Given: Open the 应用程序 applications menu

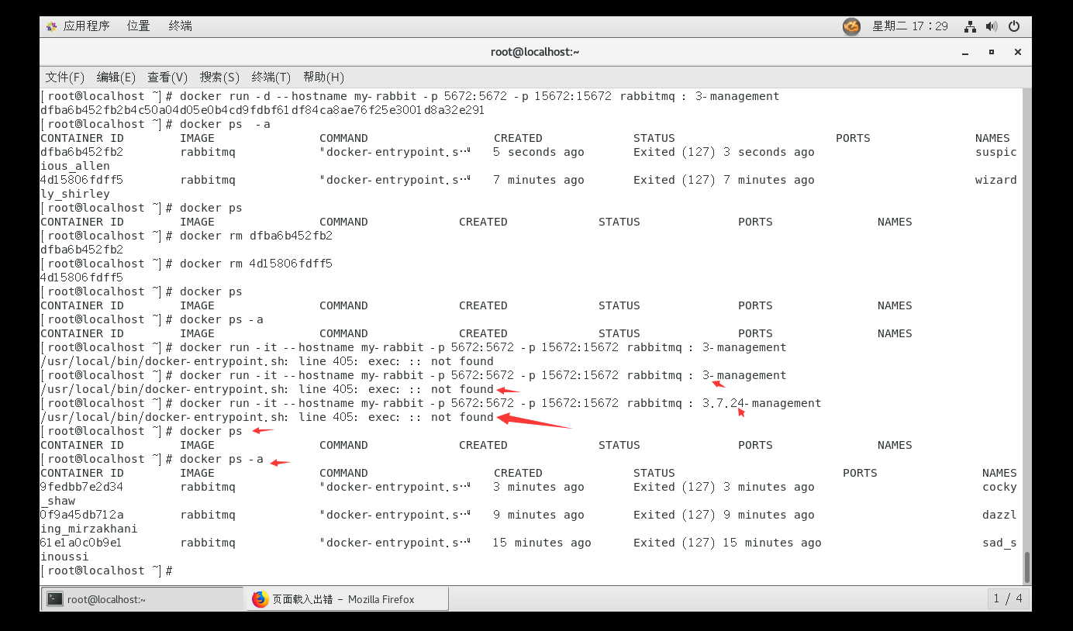Looking at the screenshot, I should (78, 26).
